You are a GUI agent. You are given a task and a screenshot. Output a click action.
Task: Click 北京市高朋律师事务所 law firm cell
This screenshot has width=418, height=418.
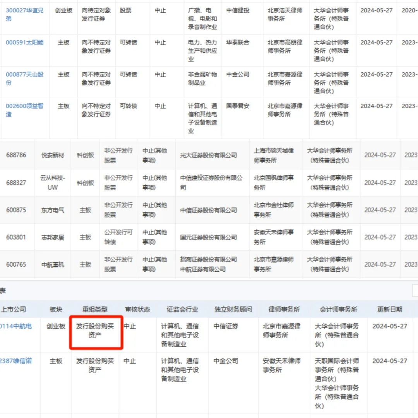[285, 46]
